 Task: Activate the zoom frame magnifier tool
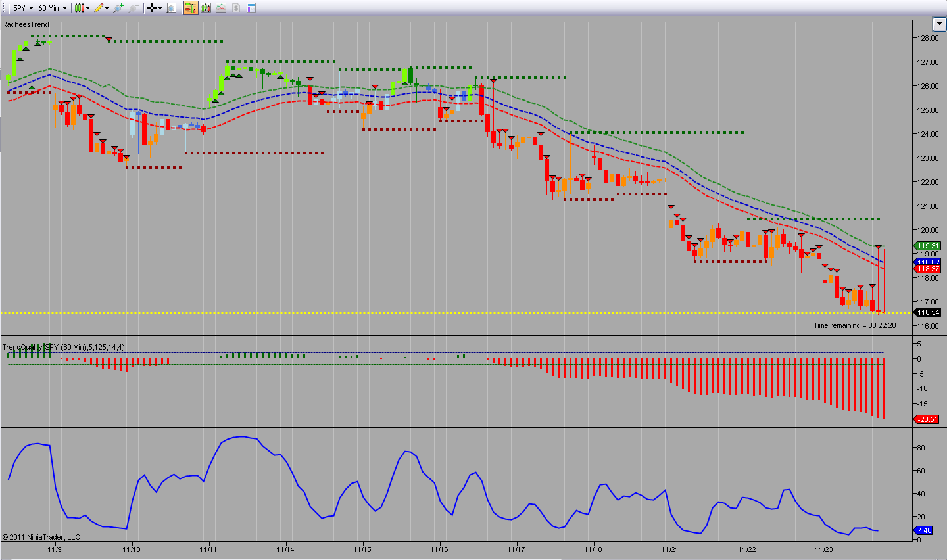point(171,8)
